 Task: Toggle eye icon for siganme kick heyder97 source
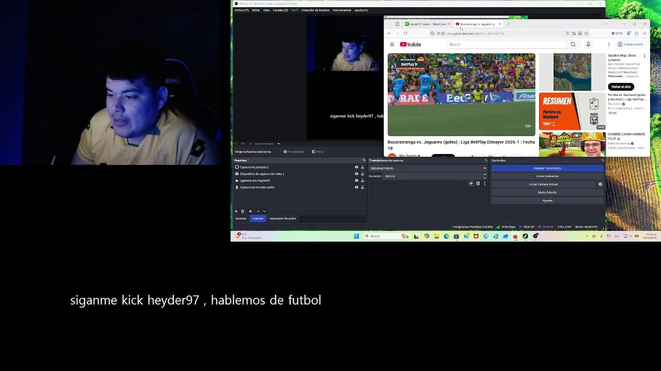tap(356, 180)
